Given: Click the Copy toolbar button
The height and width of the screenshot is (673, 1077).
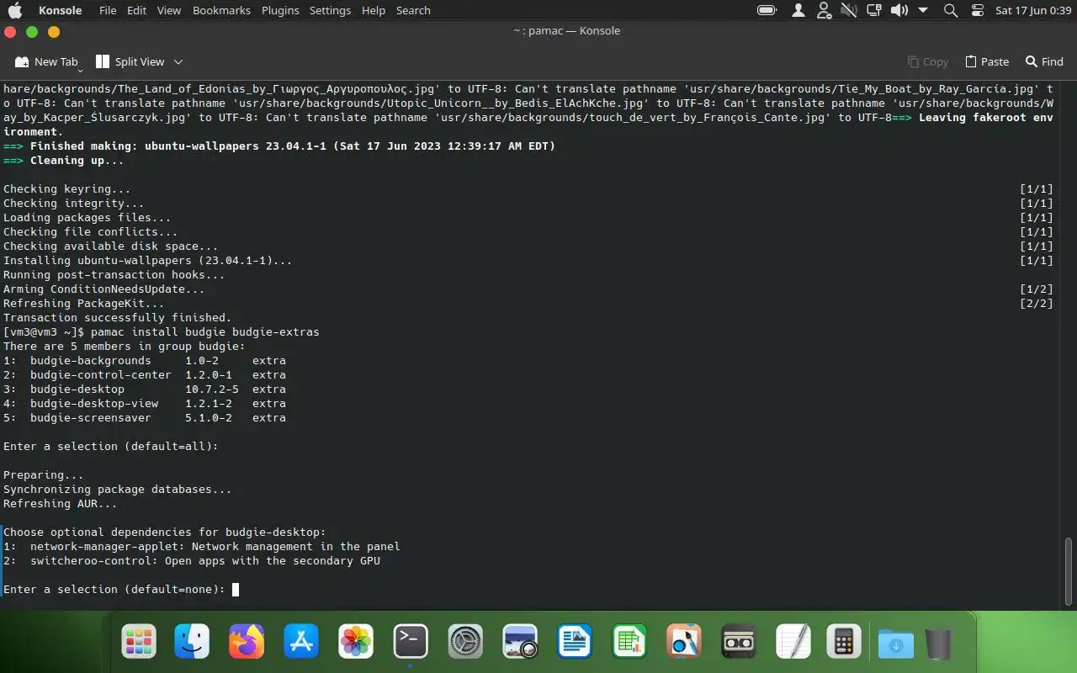Looking at the screenshot, I should click(x=927, y=61).
